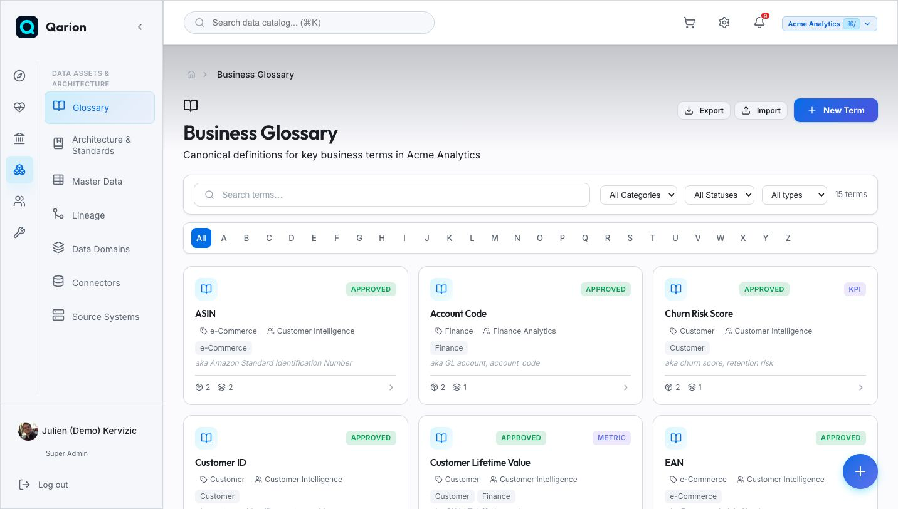Image resolution: width=898 pixels, height=509 pixels.
Task: Click floating plus action button
Action: click(x=860, y=471)
